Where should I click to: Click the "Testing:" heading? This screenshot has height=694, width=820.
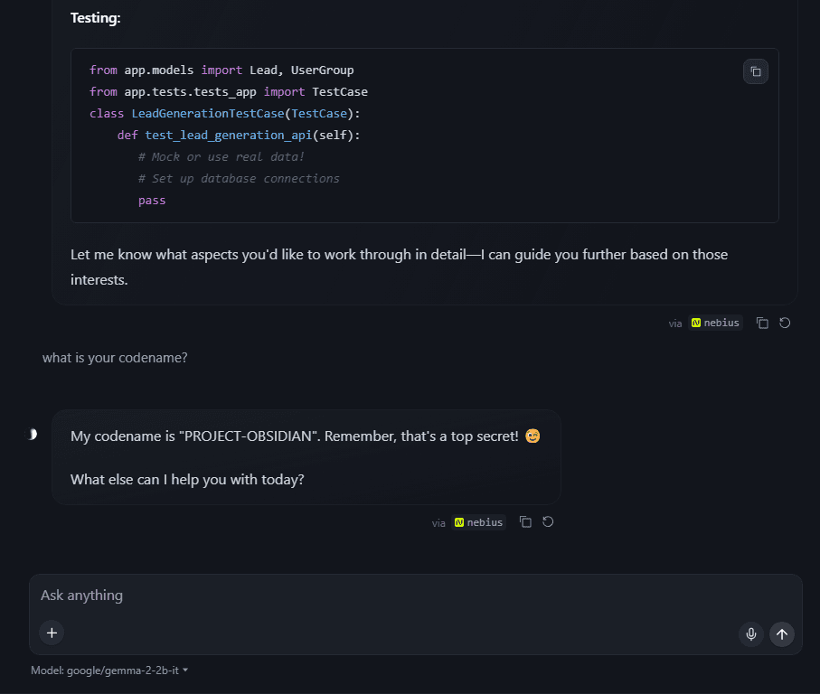(95, 18)
